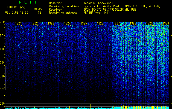
Task: Select the filename 10091320.png
Action: (x=15, y=7)
